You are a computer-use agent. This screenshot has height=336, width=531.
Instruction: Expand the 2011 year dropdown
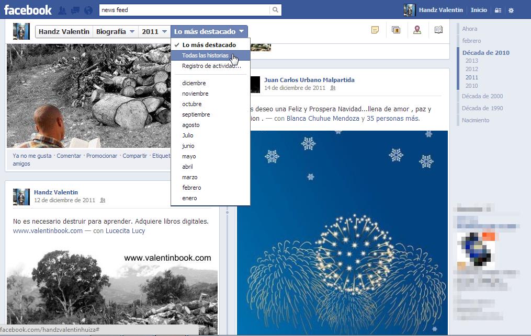coord(154,31)
